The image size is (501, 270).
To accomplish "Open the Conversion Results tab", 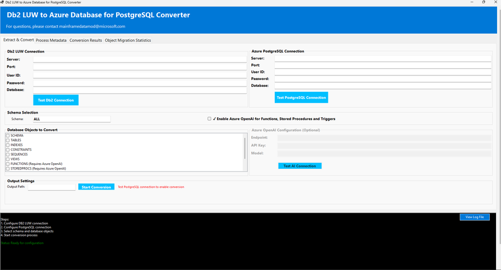I will tap(85, 40).
